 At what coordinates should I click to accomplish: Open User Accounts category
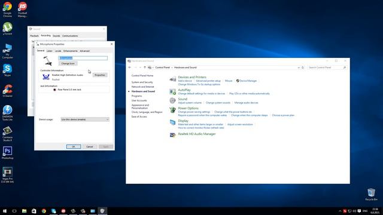(x=139, y=100)
